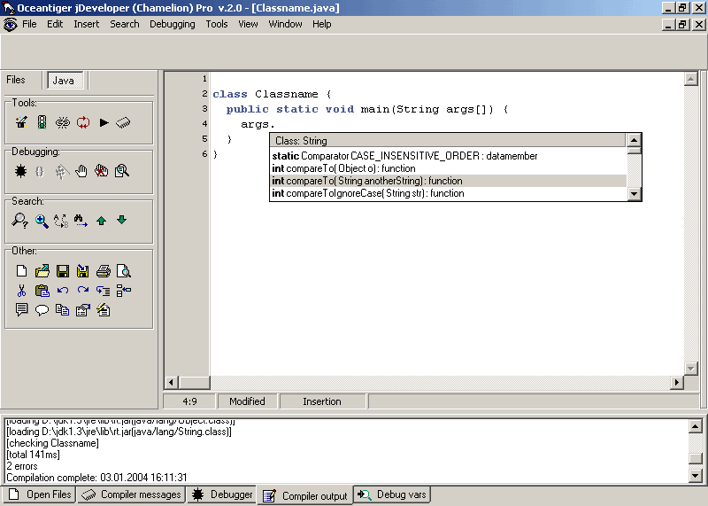Click the green down arrow in Search
Viewport: 708px width, 506px height.
(x=121, y=220)
